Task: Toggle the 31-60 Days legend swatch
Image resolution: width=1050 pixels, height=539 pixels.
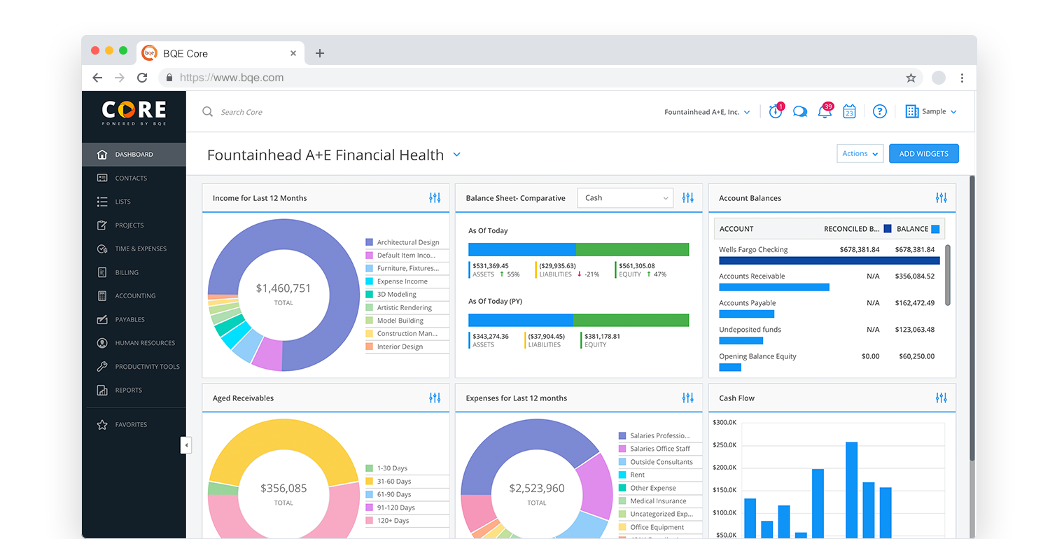Action: pos(369,482)
